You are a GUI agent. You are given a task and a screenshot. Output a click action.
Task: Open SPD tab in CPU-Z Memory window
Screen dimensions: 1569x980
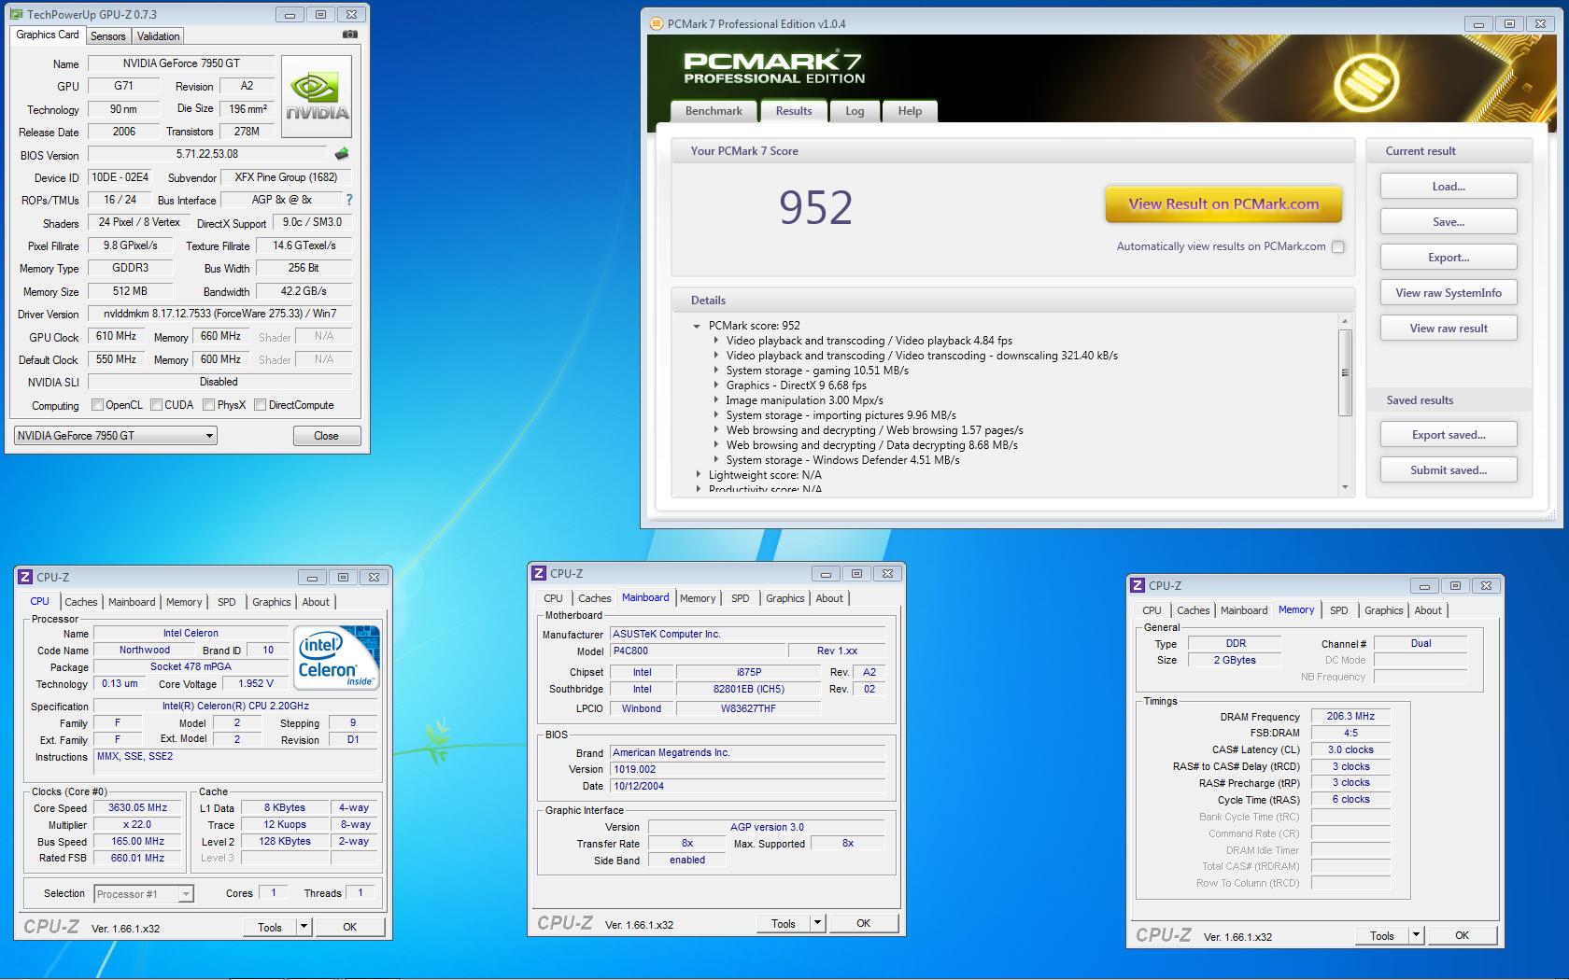(x=1338, y=610)
